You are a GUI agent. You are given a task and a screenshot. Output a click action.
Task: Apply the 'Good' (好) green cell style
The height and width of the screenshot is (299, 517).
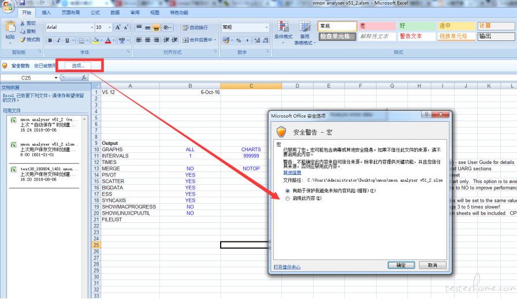[416, 25]
